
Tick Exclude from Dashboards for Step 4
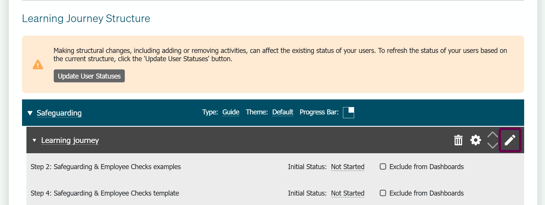click(383, 193)
